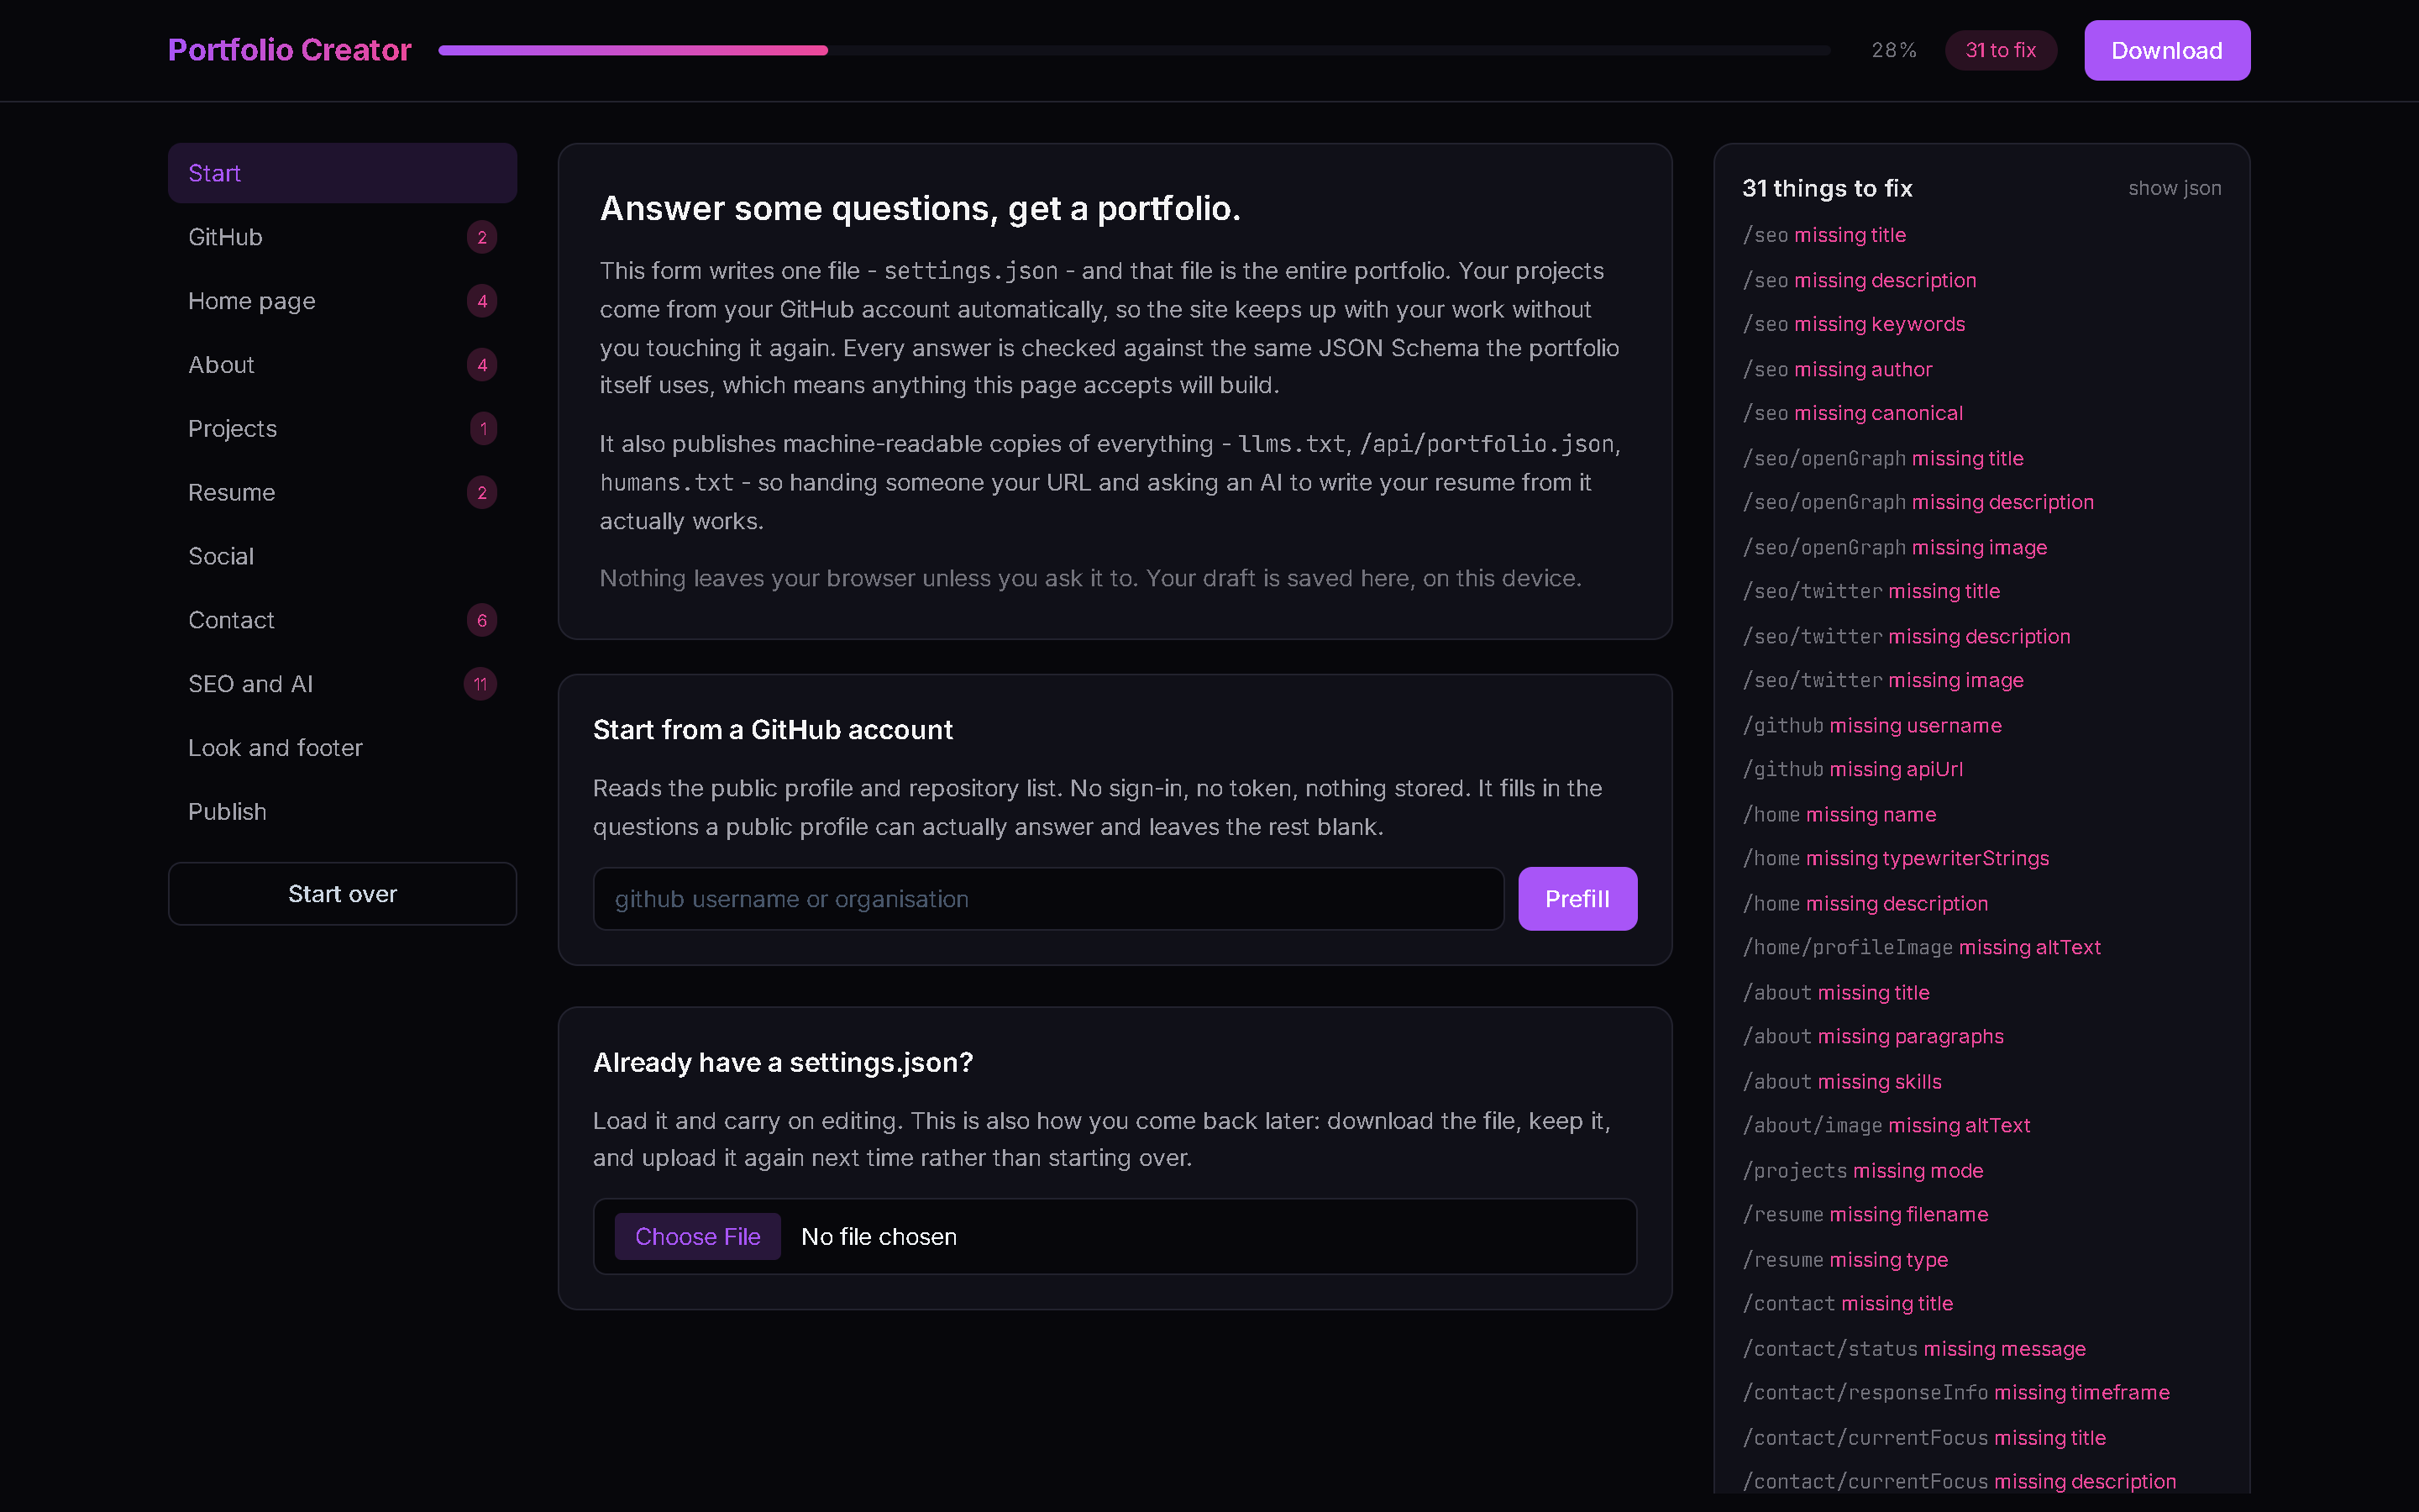
Task: Click '/home/profileImage missing altText' issue
Action: point(1921,947)
